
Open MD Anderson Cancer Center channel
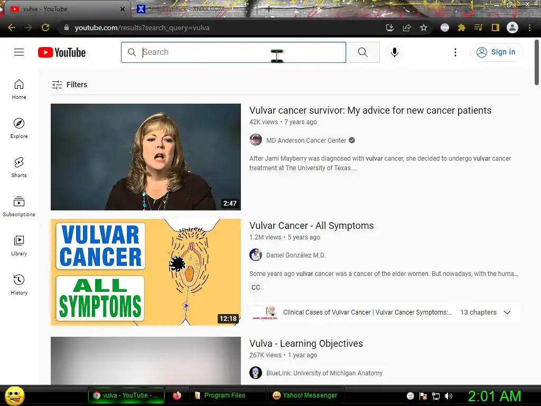coord(306,141)
